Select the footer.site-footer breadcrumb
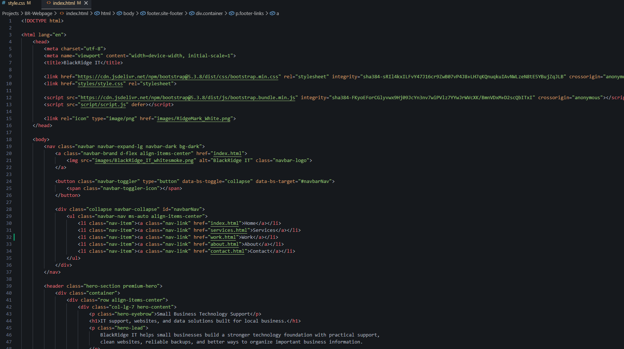Image resolution: width=624 pixels, height=349 pixels. tap(165, 14)
